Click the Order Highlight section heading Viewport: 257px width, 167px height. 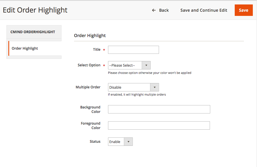90,35
